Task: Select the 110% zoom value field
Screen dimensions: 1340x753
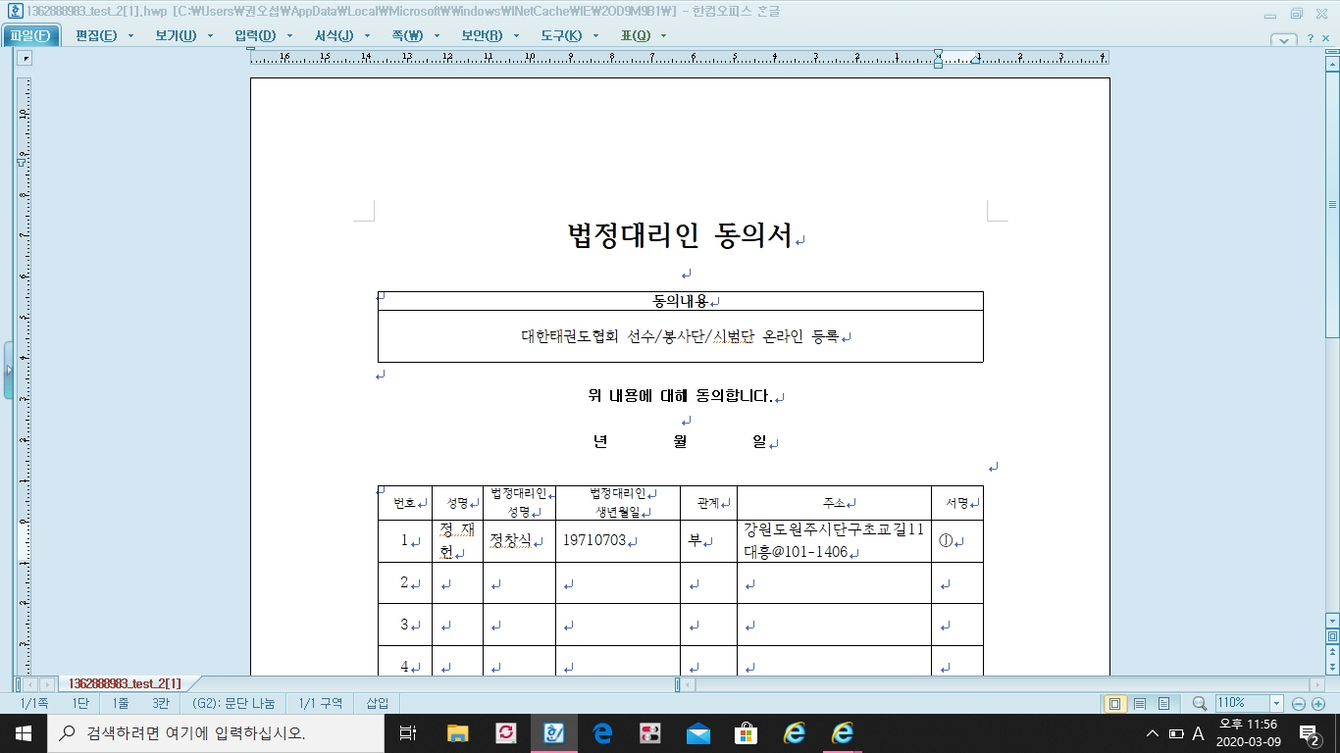Action: point(1242,703)
